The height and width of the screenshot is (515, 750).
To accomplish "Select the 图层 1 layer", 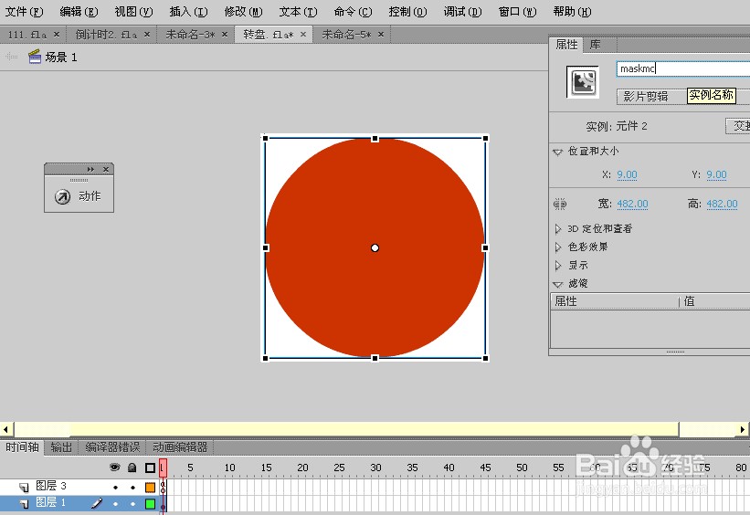I will (51, 502).
